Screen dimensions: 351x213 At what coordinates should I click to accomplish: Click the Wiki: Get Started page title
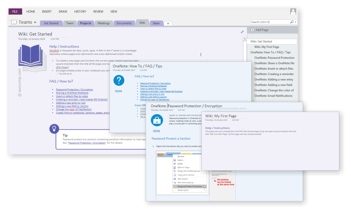click(35, 34)
